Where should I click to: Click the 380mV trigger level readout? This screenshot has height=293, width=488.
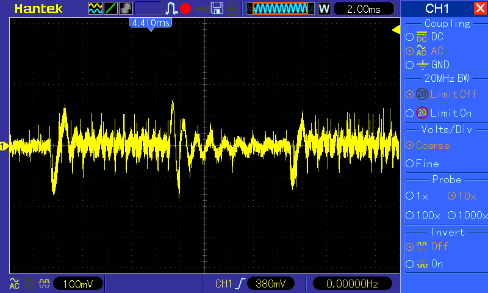coord(270,284)
